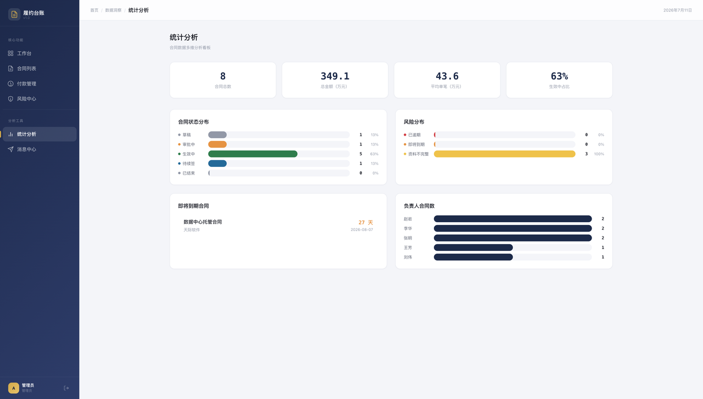Click the 合同总数 stat card

pos(223,80)
